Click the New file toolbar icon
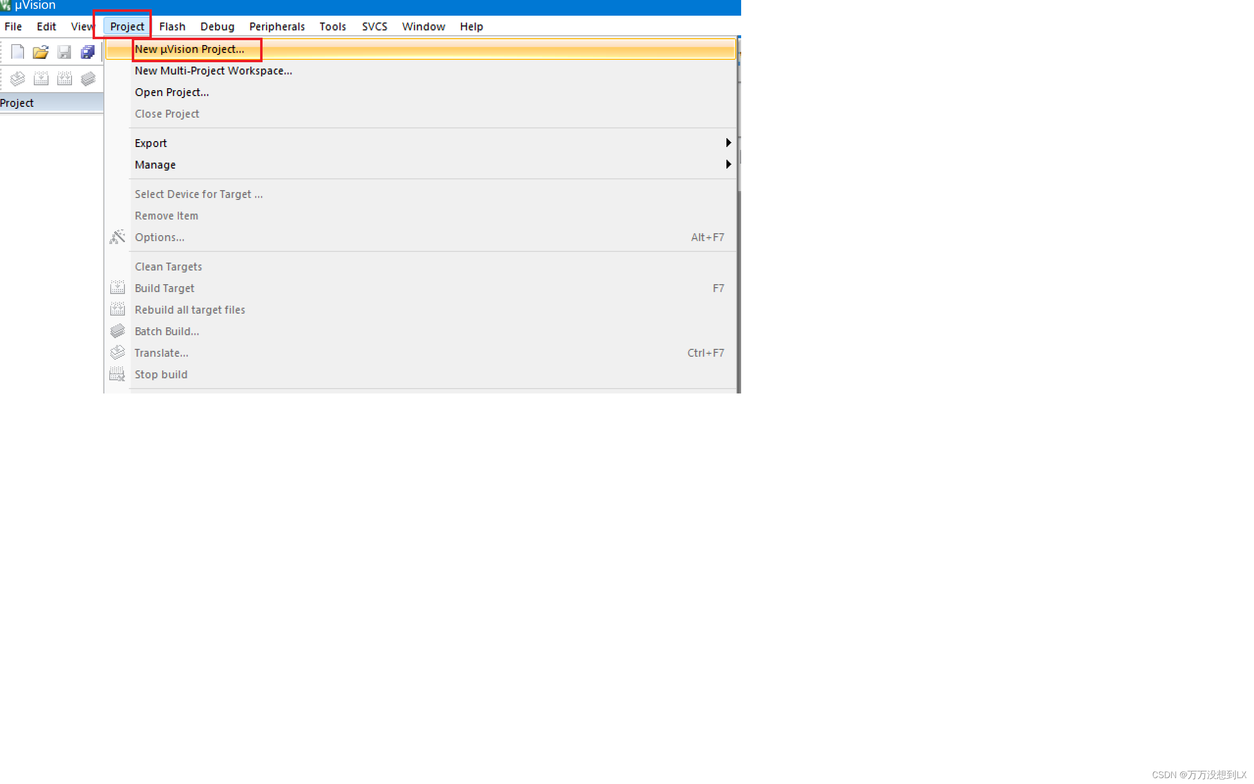This screenshot has height=784, width=1254. [18, 52]
